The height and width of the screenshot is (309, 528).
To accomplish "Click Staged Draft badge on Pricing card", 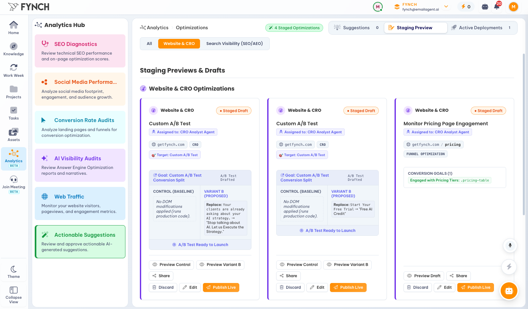I will coord(488,111).
